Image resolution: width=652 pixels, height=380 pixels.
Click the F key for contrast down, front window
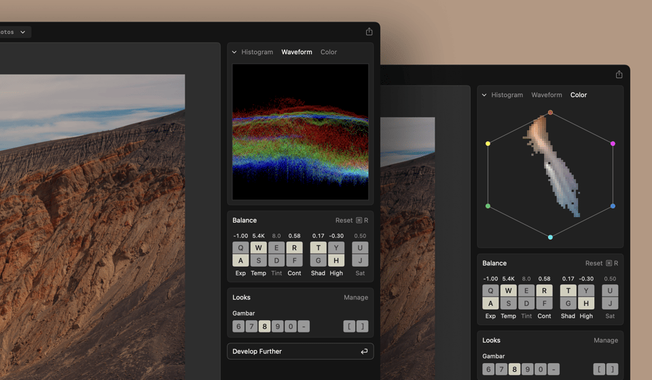pyautogui.click(x=294, y=261)
